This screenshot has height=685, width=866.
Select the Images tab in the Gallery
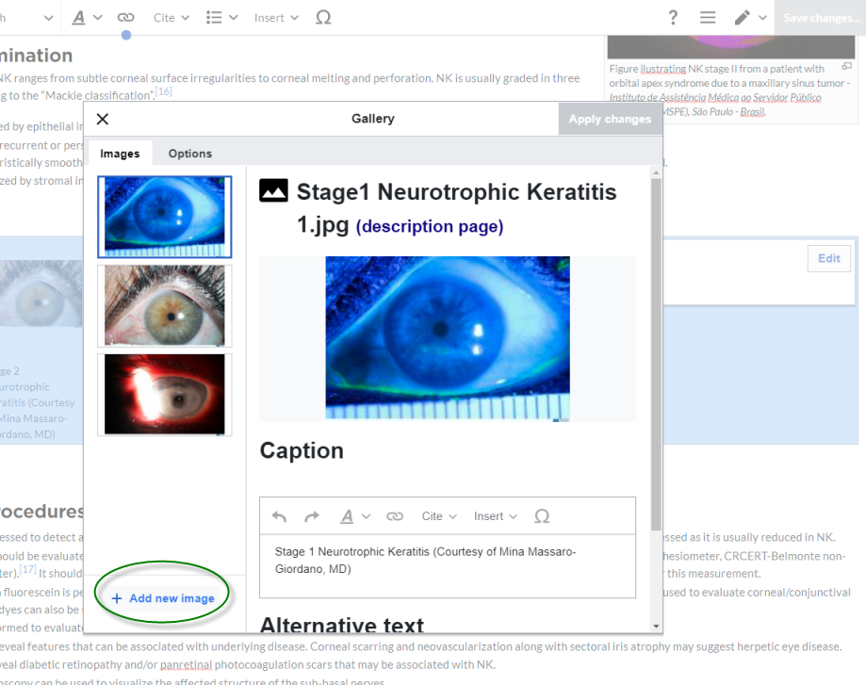pos(120,154)
